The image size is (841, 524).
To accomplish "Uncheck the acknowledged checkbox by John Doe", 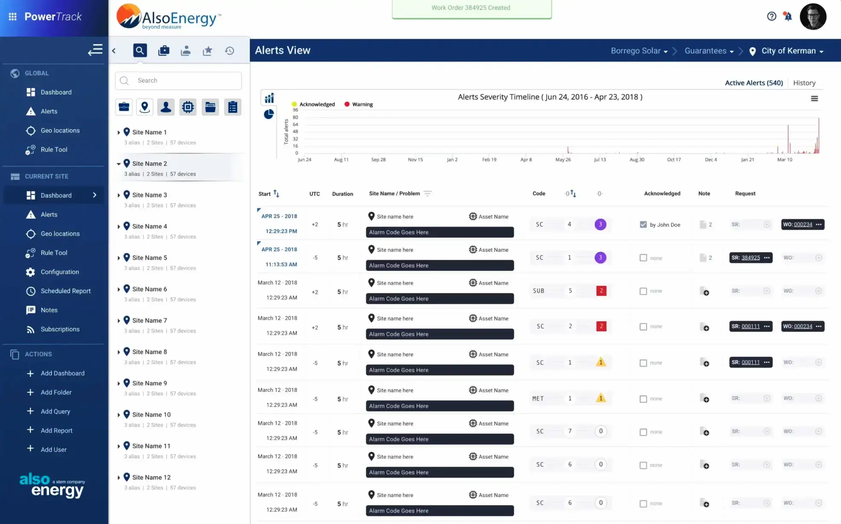I will [643, 224].
